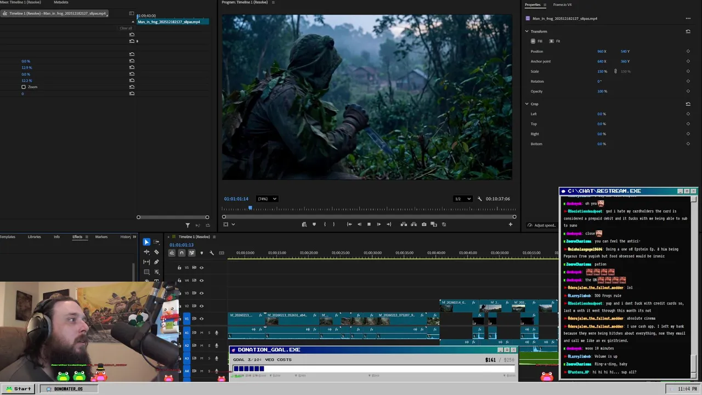Toggle linked selection in timeline
702x395 pixels.
pos(191,253)
